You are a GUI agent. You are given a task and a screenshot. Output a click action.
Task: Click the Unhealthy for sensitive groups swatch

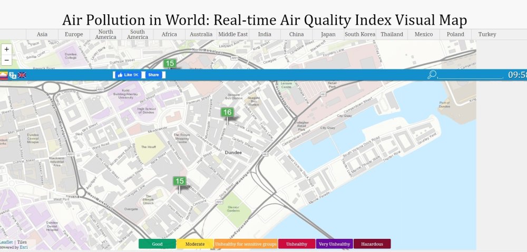pos(246,244)
